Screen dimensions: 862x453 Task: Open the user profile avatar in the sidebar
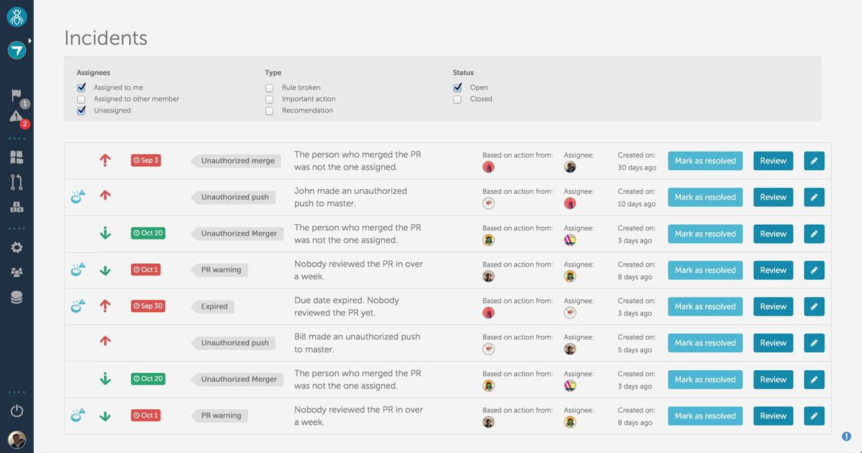[x=17, y=440]
